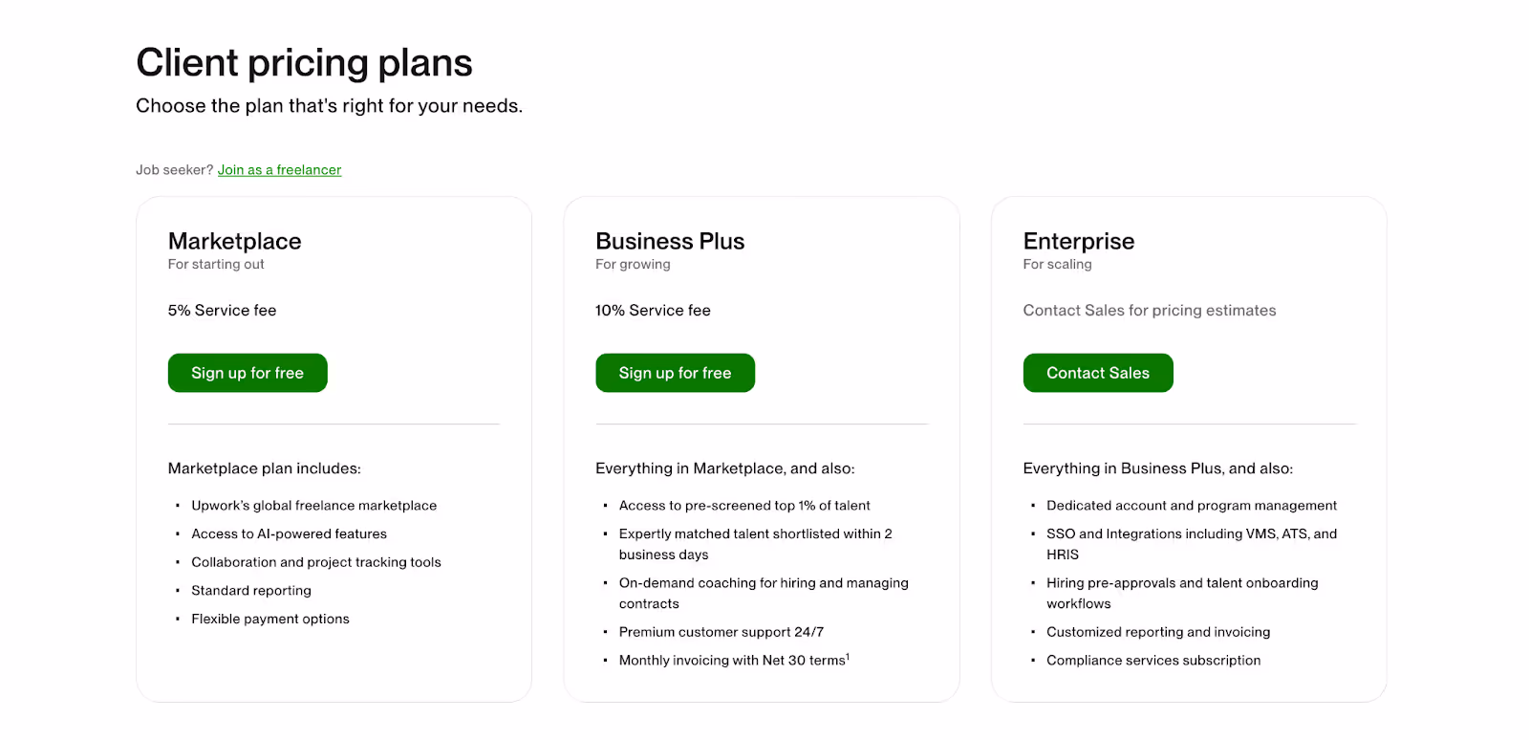Click the Client pricing plans title
Image resolution: width=1529 pixels, height=740 pixels.
304,63
